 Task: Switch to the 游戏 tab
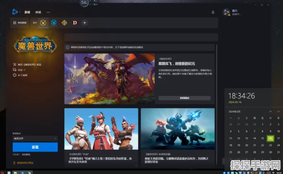click(27, 12)
